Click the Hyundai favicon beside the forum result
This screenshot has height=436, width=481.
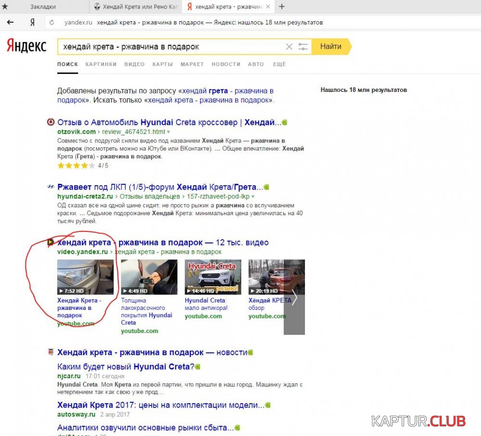(x=51, y=187)
